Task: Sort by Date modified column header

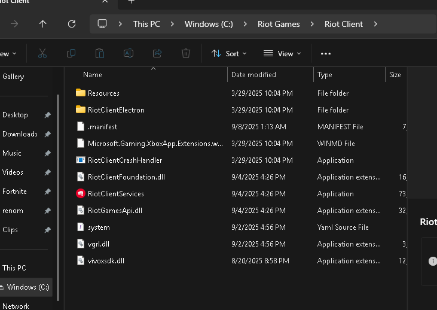Action: tap(253, 75)
